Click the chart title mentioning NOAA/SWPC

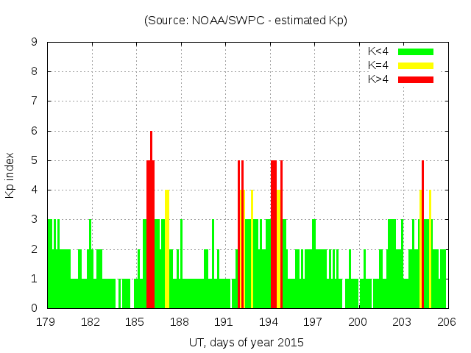[x=246, y=21]
